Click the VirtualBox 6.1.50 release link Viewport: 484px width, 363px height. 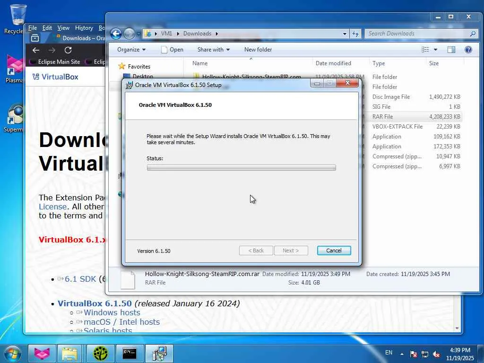coord(95,303)
